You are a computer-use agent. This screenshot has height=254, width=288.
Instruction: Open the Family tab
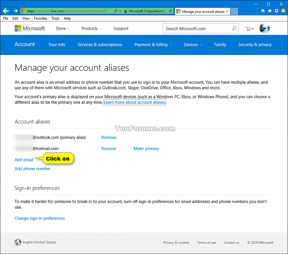[x=220, y=45]
